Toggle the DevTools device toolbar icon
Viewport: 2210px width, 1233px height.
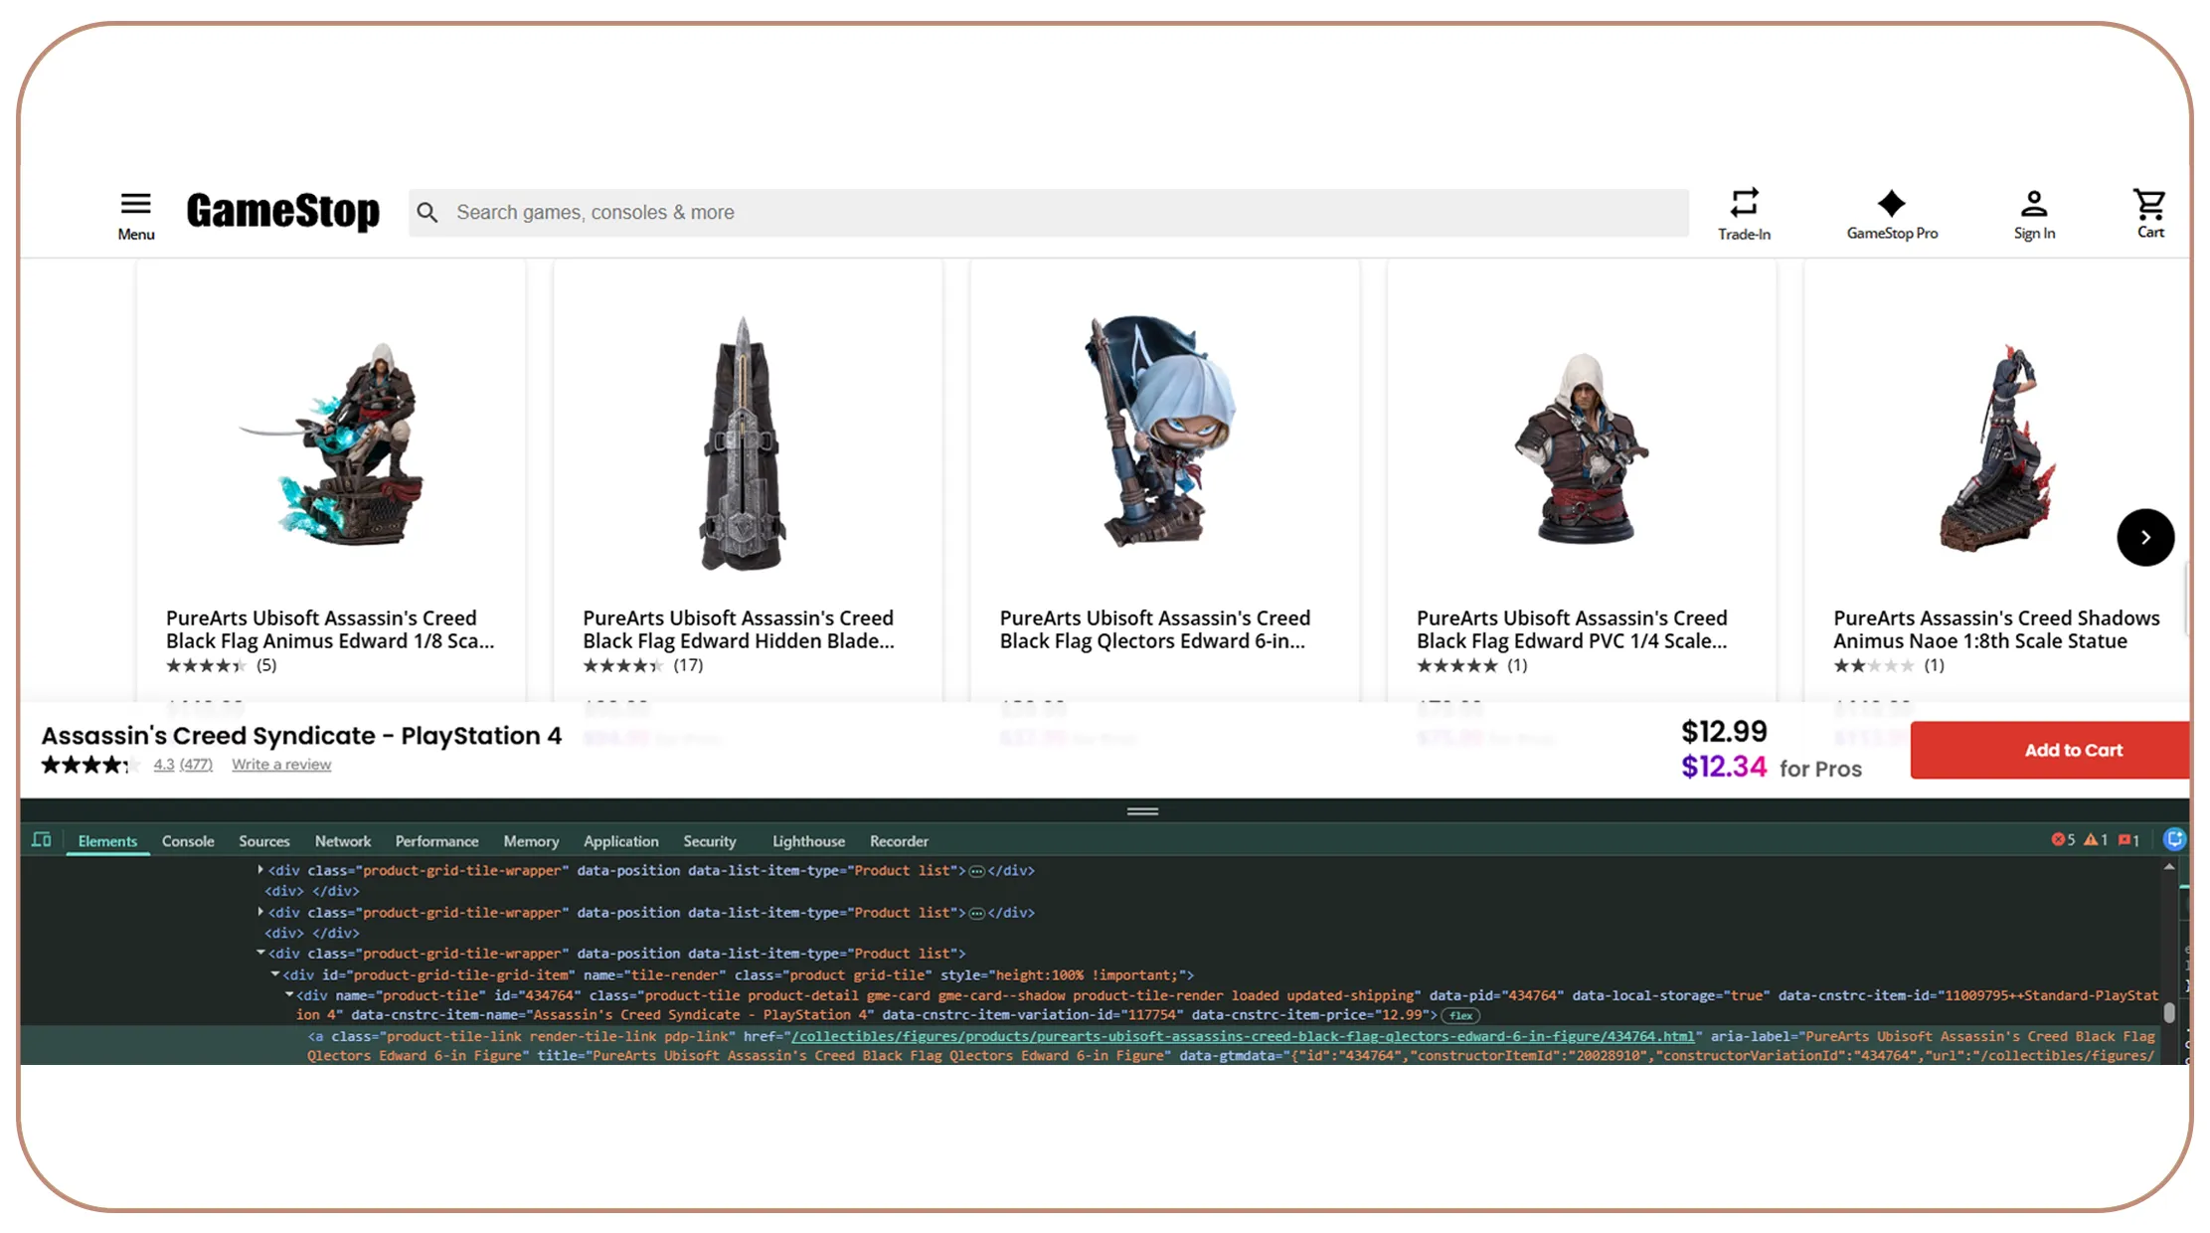[x=42, y=840]
